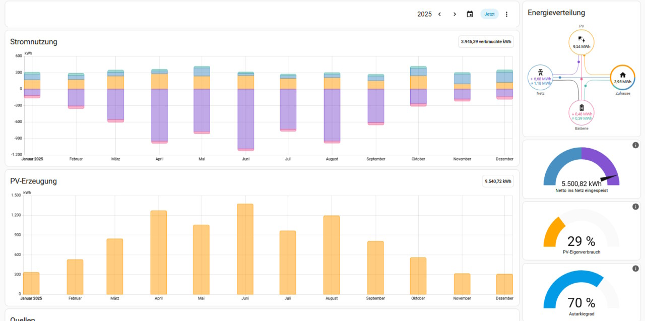
Task: Click the purple August bar in Stromnutzung
Action: [332, 115]
